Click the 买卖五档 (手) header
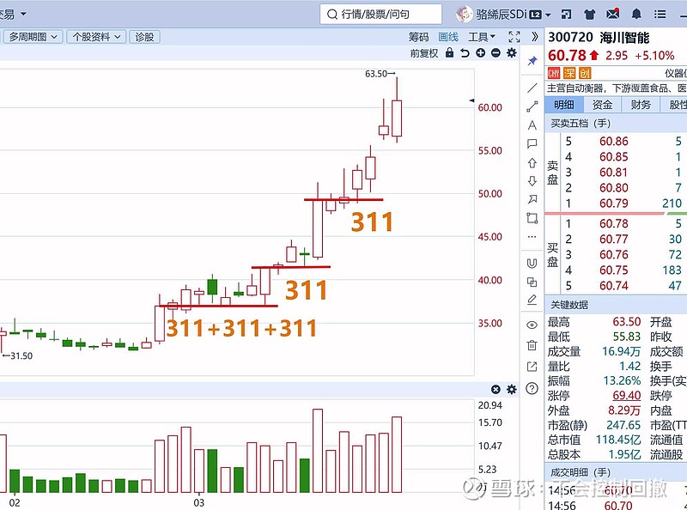Viewport: 687px width, 510px height. tap(581, 124)
